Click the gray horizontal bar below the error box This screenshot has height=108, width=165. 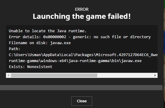pyautogui.click(x=81, y=88)
